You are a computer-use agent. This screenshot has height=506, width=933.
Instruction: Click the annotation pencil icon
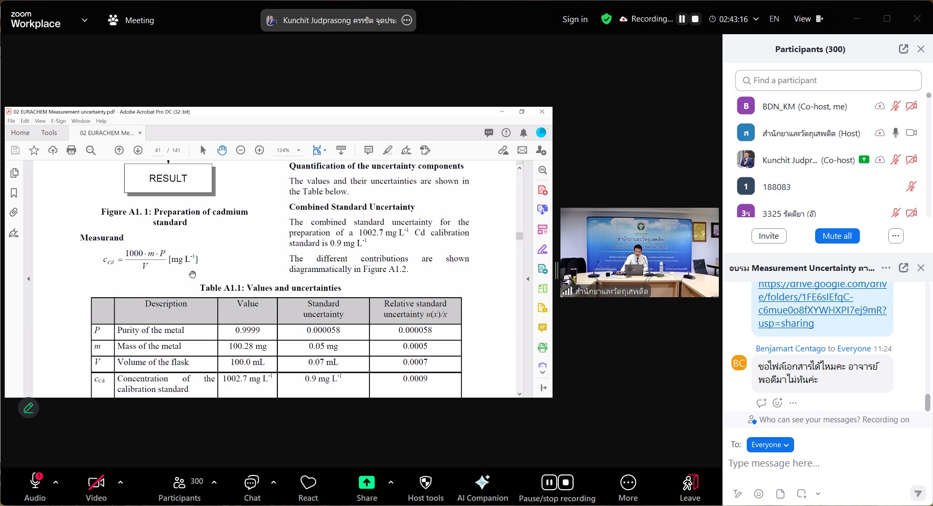click(x=28, y=408)
